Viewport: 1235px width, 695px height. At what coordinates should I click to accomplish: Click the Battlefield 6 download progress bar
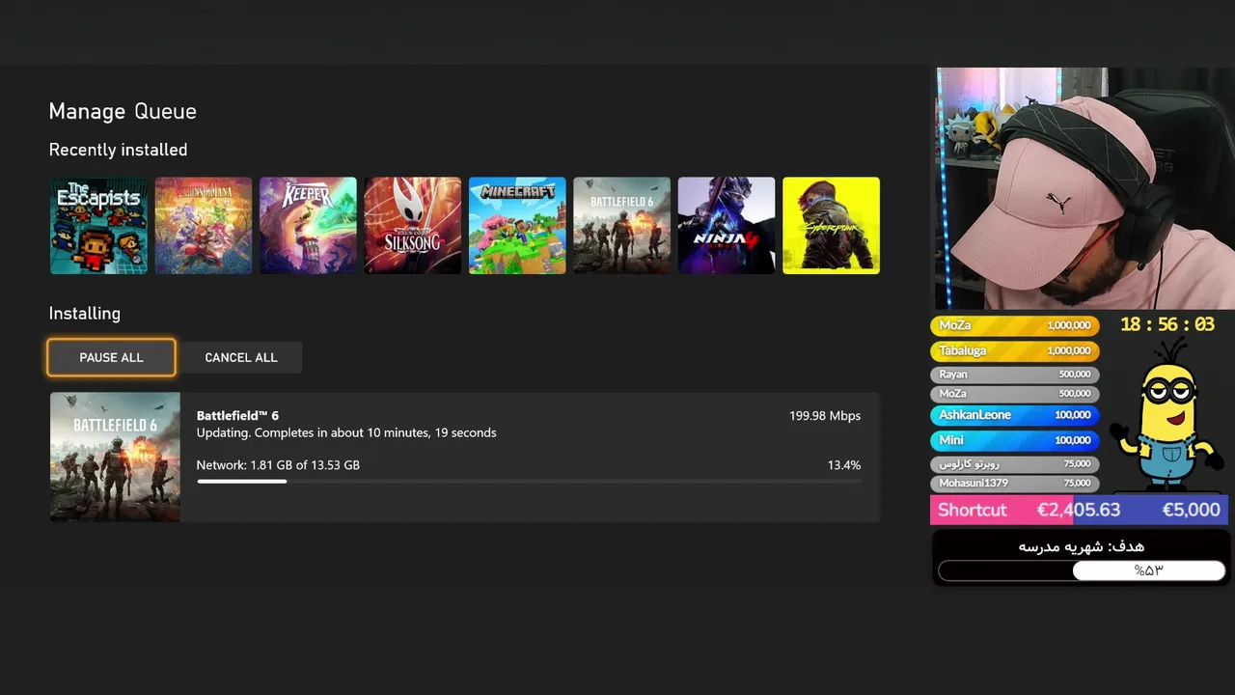pyautogui.click(x=529, y=481)
